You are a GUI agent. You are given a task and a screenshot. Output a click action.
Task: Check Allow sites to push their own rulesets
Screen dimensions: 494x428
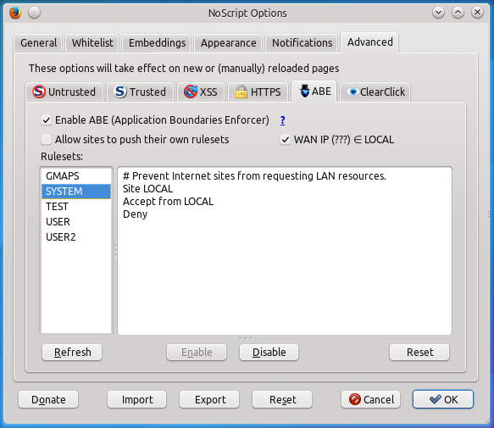click(46, 139)
